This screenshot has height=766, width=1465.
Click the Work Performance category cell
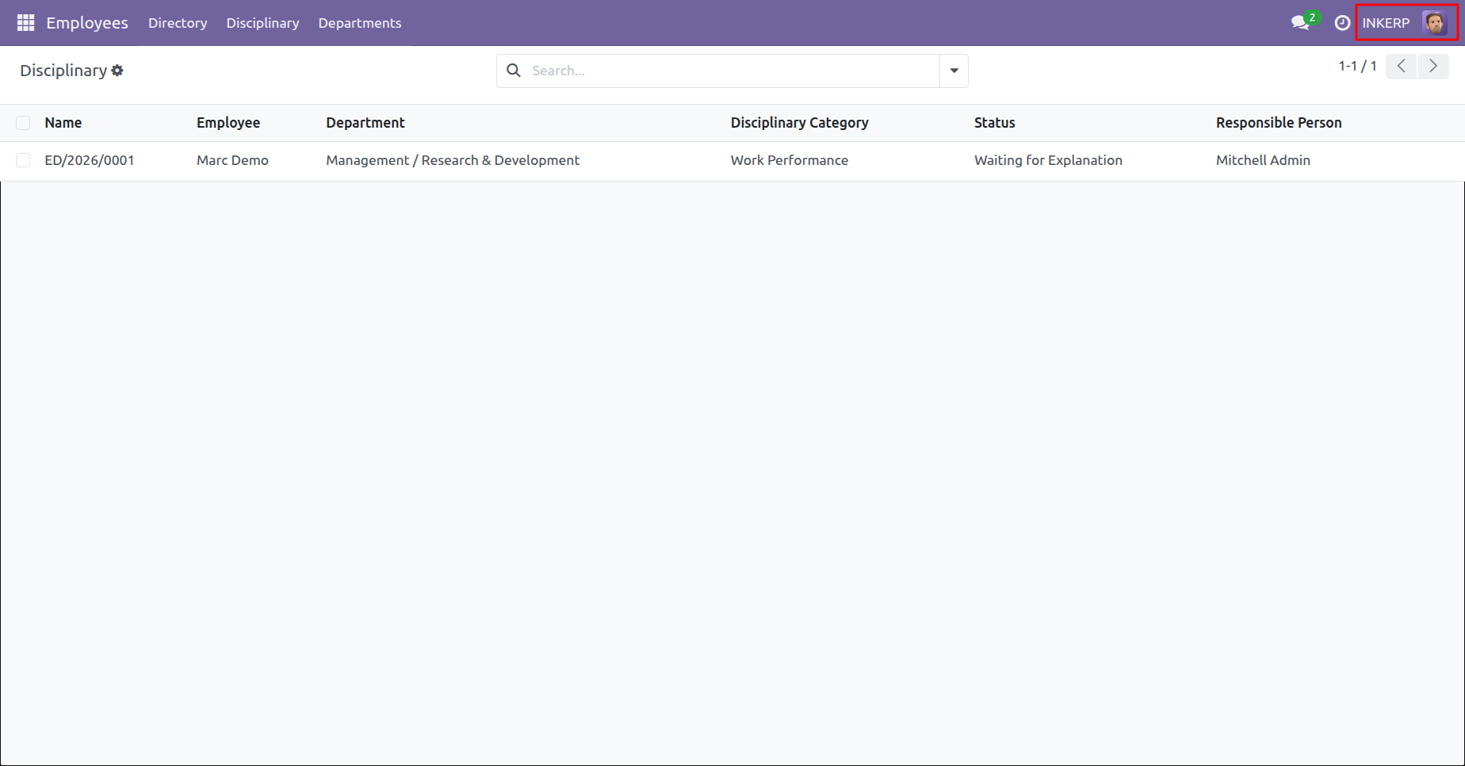[x=789, y=160]
